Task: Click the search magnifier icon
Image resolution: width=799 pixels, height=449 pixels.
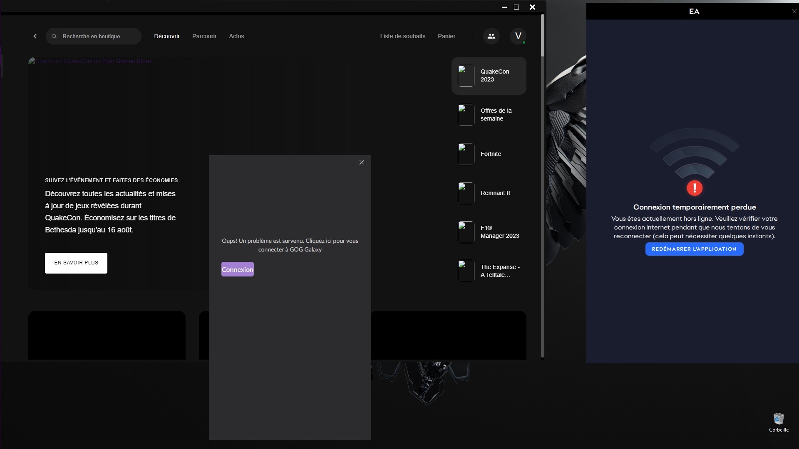Action: [x=54, y=36]
